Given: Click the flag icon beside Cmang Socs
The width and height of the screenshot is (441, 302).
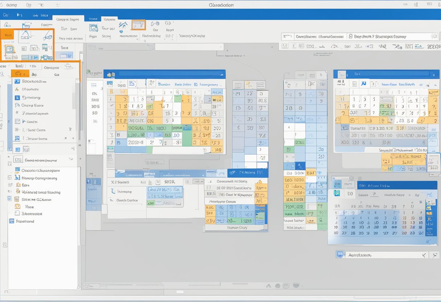Looking at the screenshot, I should pyautogui.click(x=17, y=105).
